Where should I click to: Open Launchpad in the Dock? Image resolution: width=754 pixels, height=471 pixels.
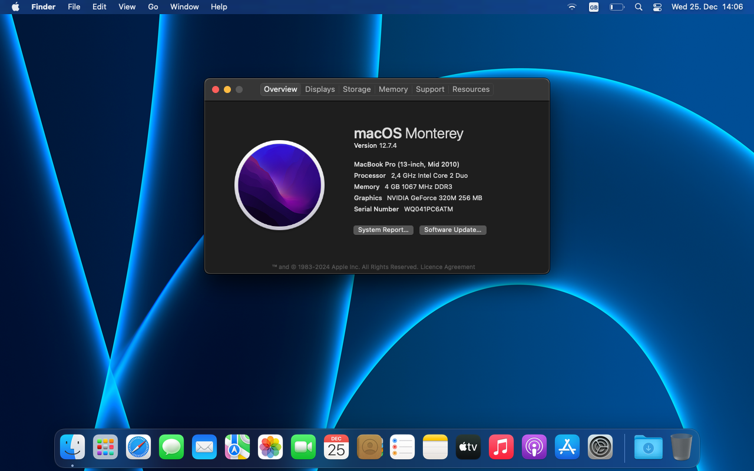coord(105,447)
